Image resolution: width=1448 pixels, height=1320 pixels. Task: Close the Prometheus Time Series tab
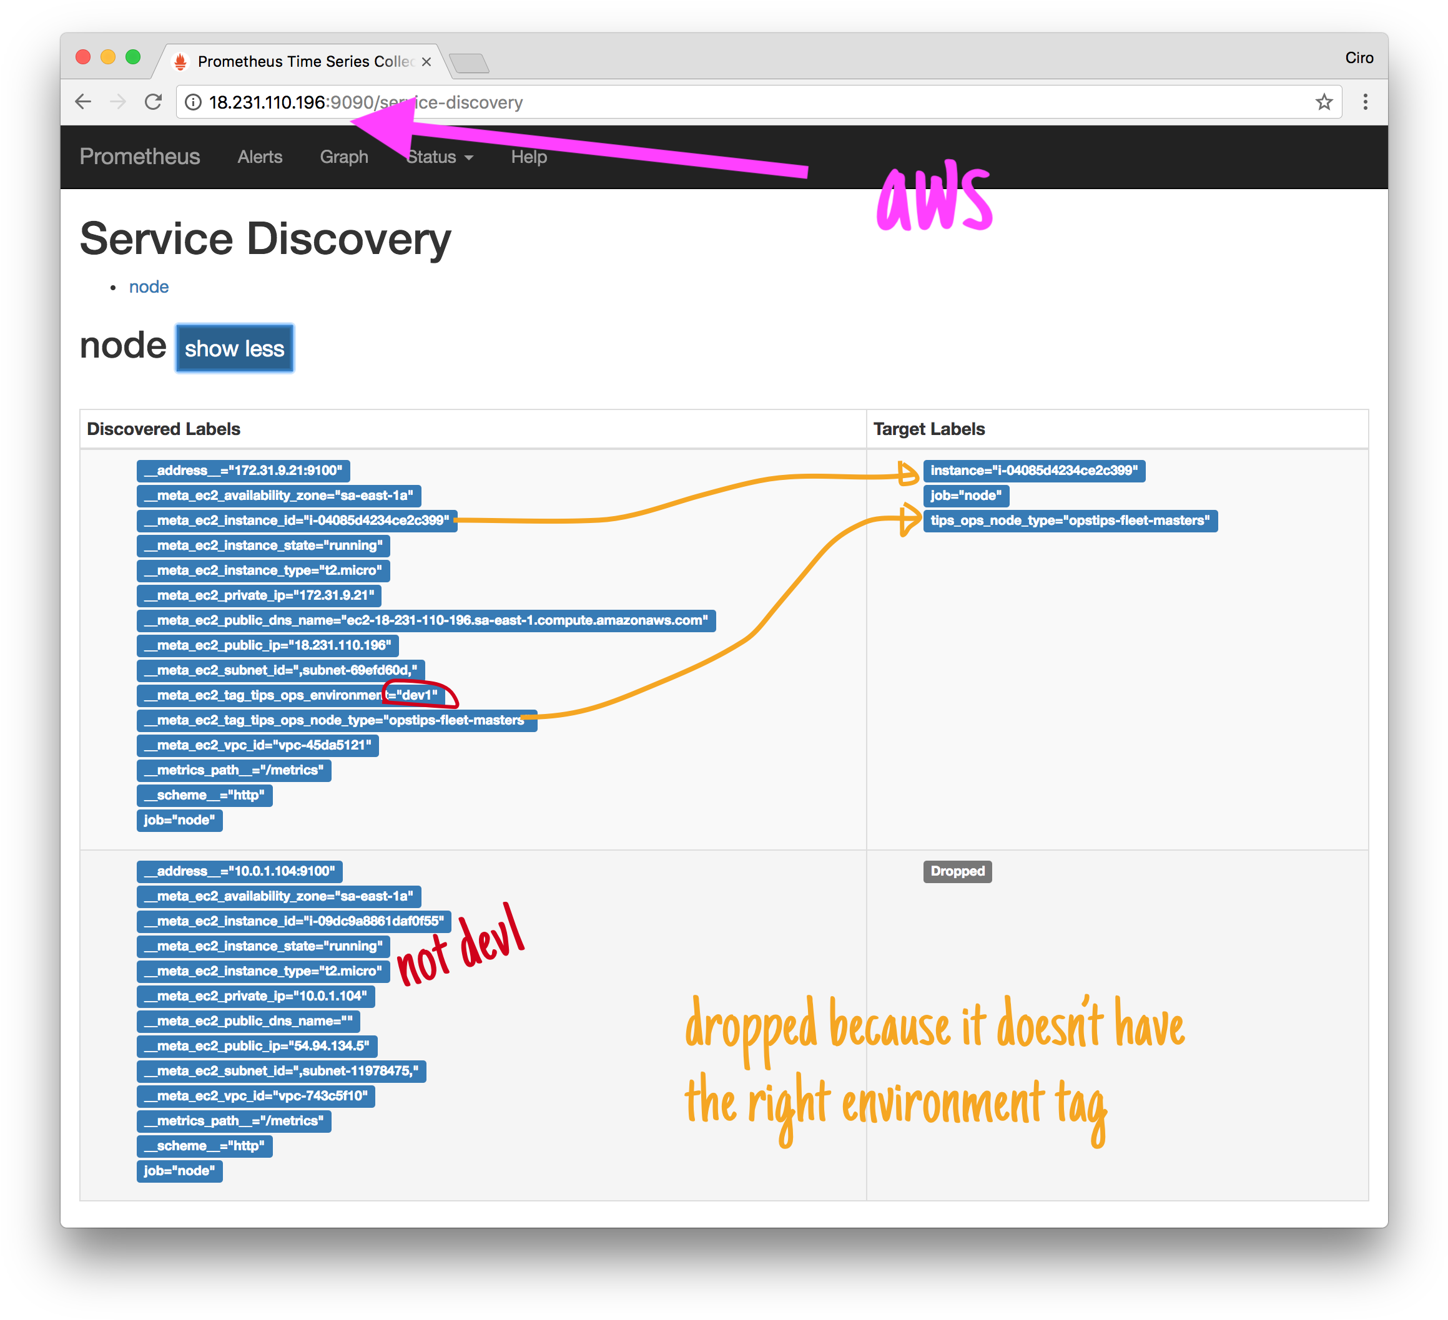pos(426,62)
